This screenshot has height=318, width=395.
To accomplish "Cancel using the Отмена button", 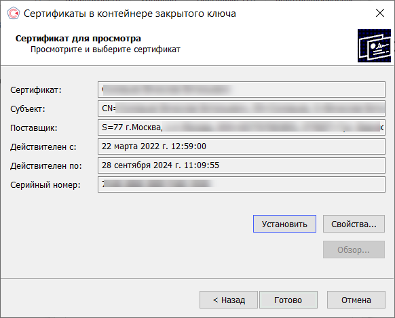I will pos(356,300).
